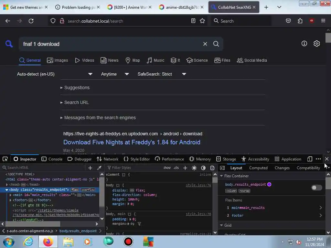Expand the main#main_results node
The image size is (331, 248).
(x=11, y=195)
